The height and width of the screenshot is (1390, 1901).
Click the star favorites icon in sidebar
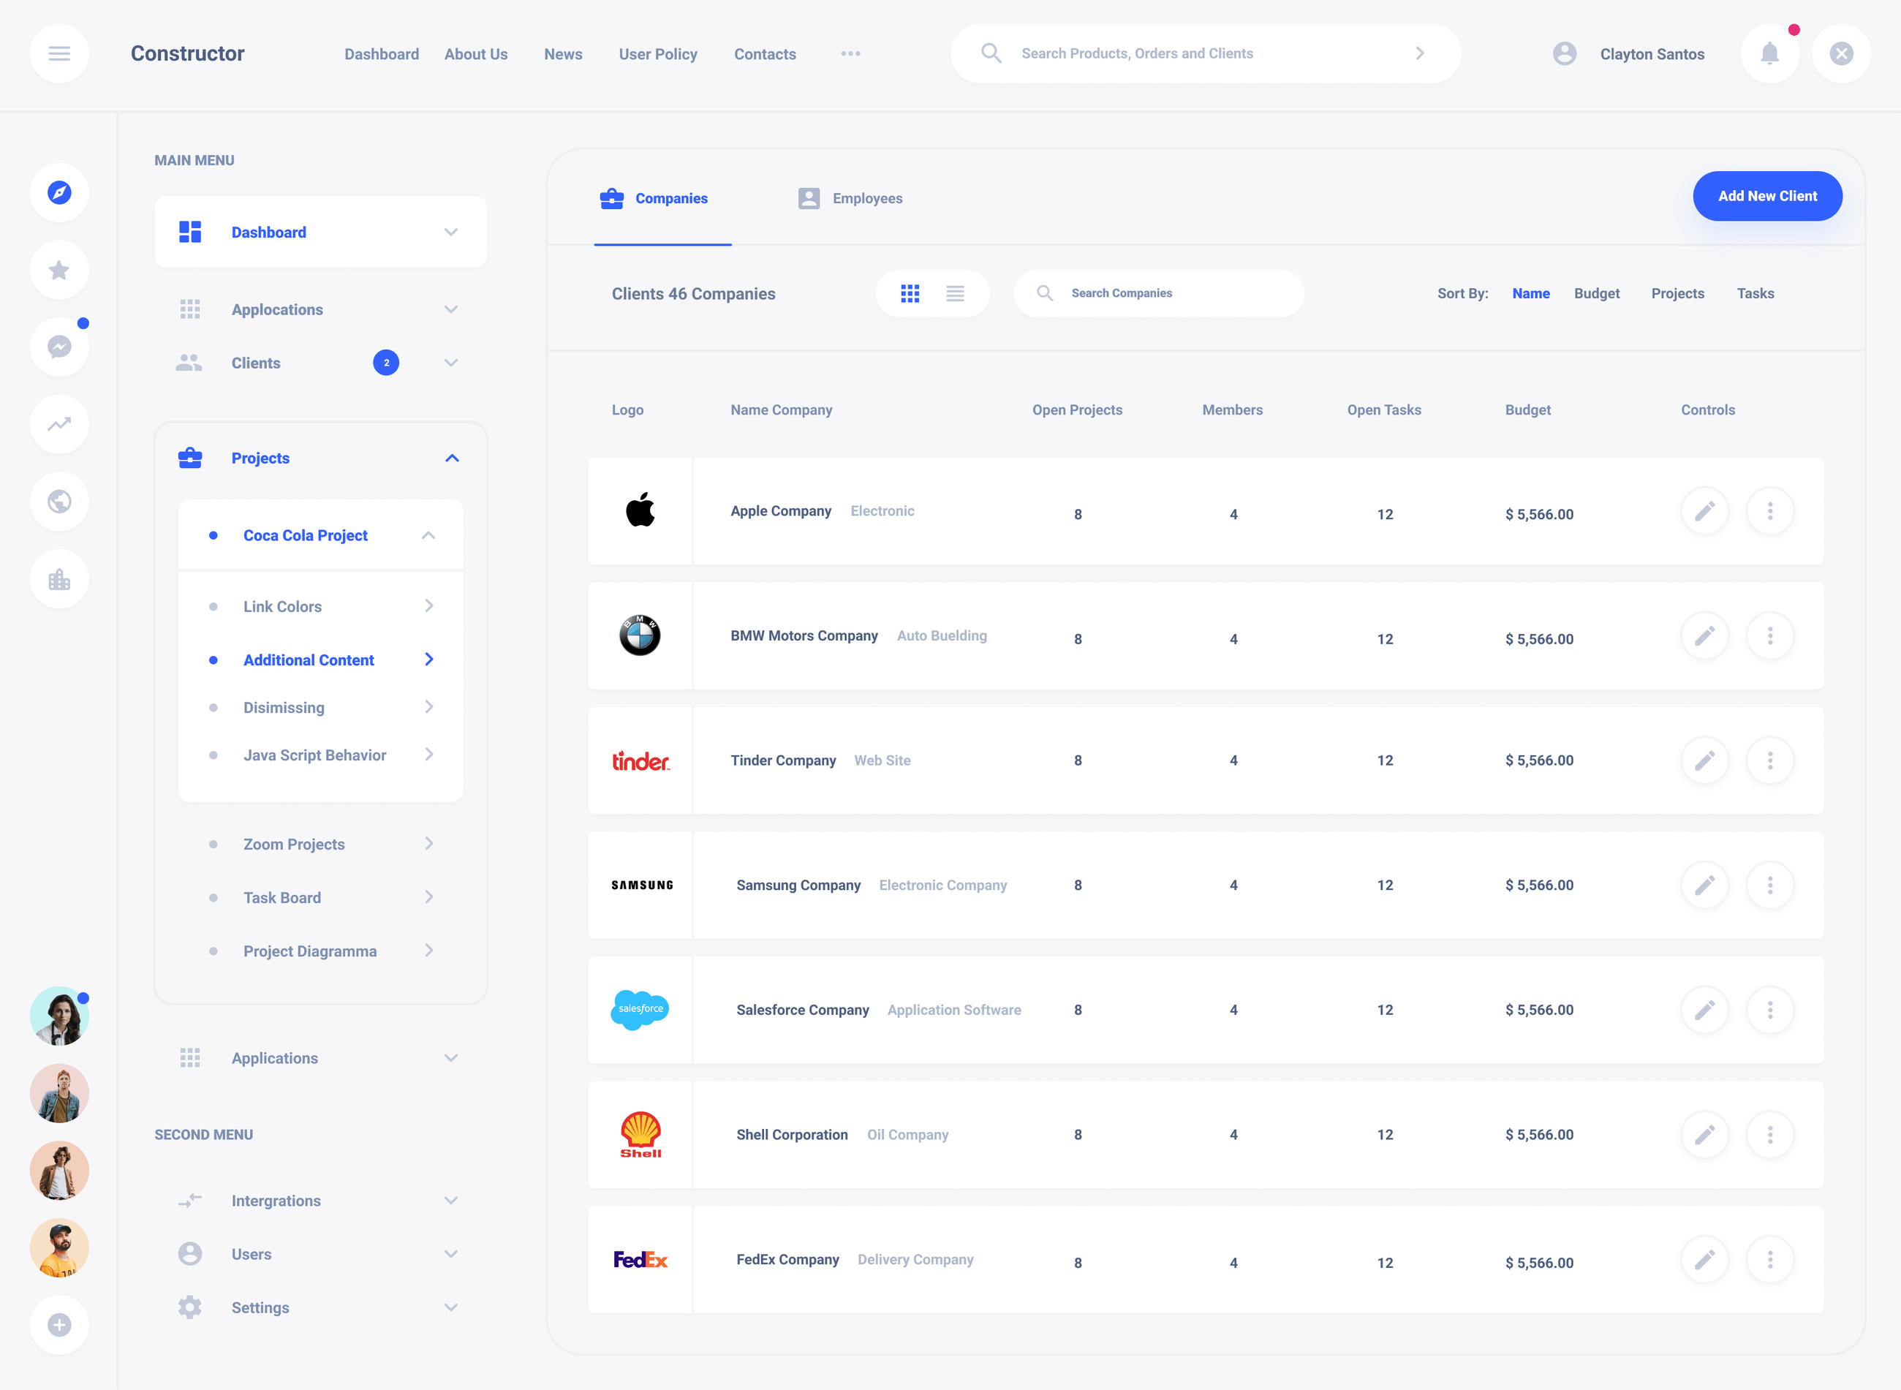[x=59, y=270]
